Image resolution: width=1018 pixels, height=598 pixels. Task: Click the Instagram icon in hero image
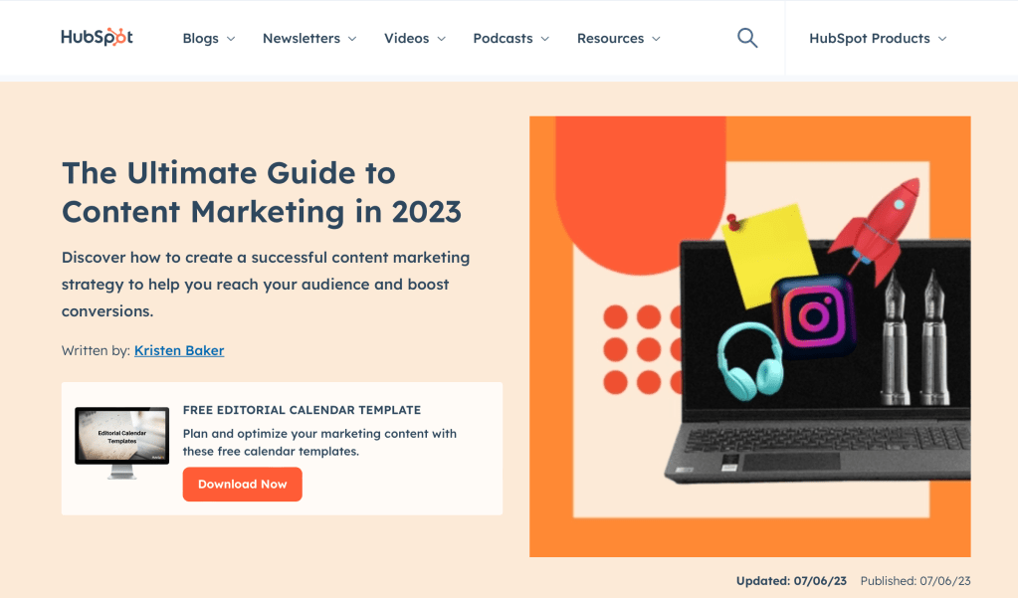click(813, 316)
